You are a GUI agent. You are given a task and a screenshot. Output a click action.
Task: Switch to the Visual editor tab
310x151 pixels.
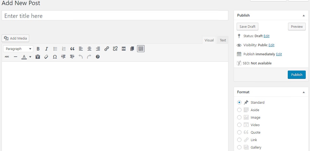click(209, 40)
